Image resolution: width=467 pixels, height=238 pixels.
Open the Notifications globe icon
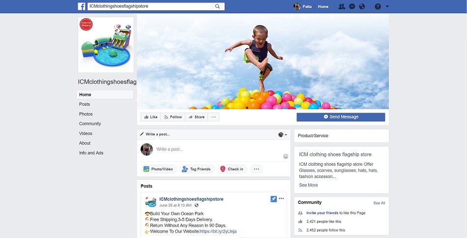(x=362, y=6)
